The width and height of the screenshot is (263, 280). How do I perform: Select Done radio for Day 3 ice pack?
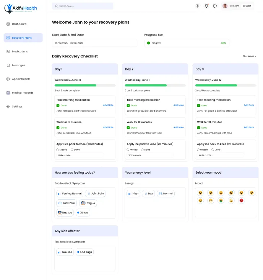pos(213,150)
